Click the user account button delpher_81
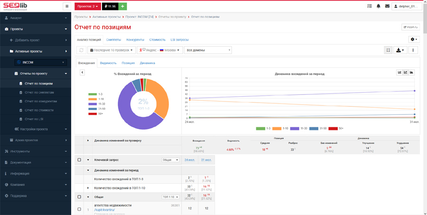 pyautogui.click(x=407, y=6)
